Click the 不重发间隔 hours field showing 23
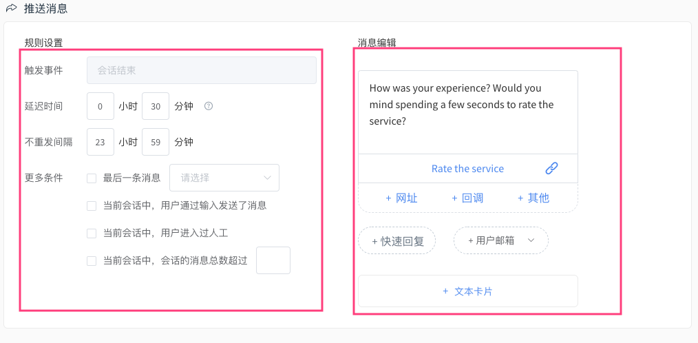The height and width of the screenshot is (343, 698). coord(101,142)
